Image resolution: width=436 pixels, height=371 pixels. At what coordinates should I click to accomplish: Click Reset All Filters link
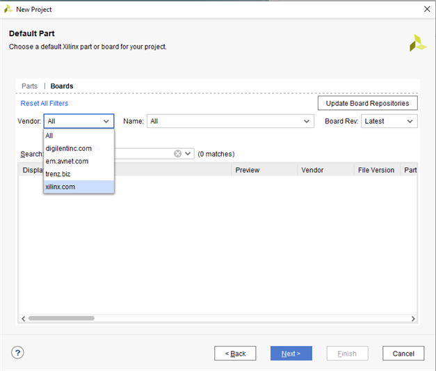tap(45, 103)
